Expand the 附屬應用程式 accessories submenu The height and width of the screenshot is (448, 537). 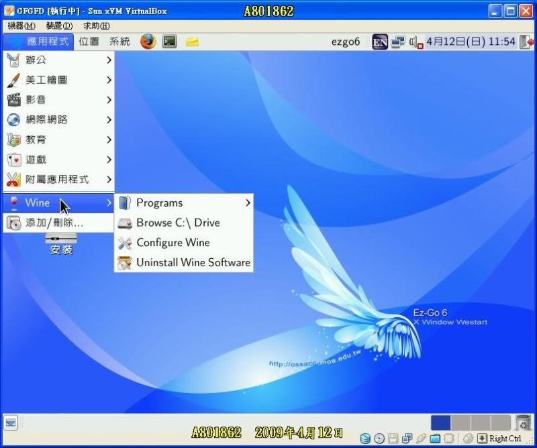tap(59, 179)
